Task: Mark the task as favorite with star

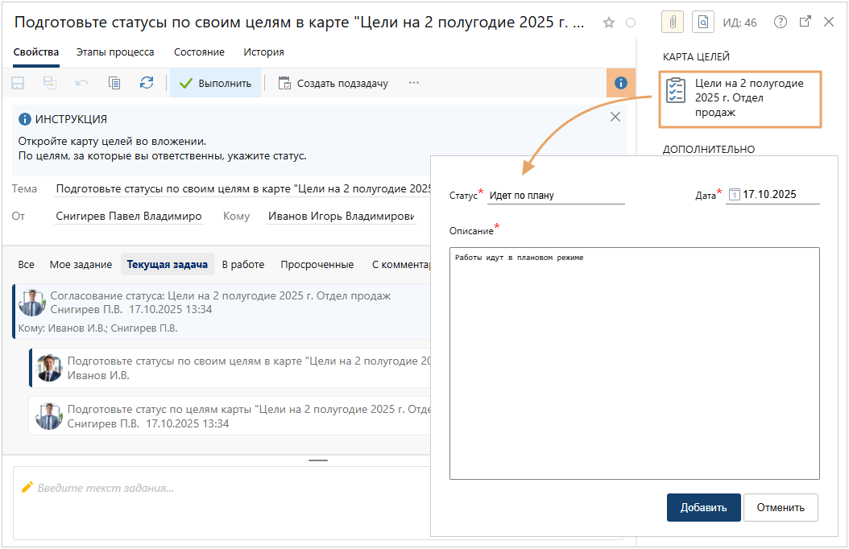Action: [x=609, y=23]
